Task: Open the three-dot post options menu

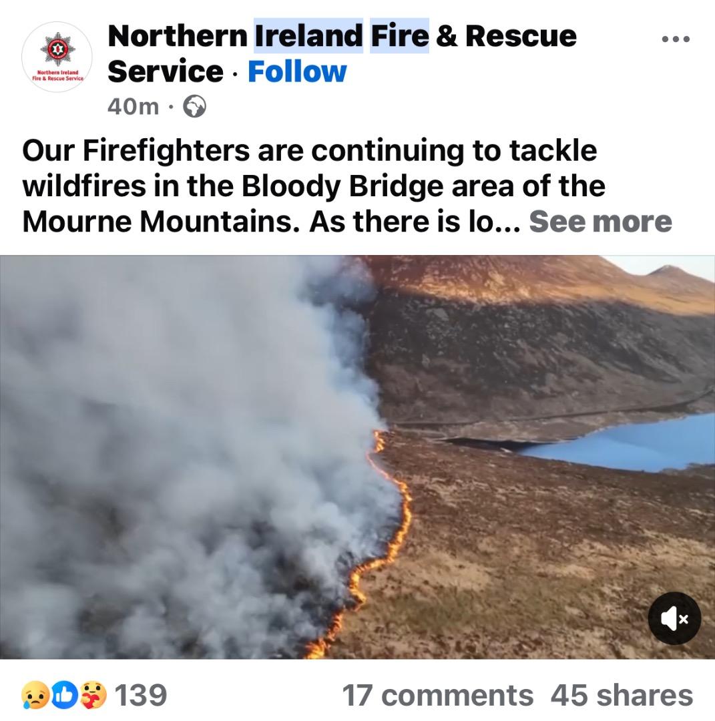Action: coord(676,39)
